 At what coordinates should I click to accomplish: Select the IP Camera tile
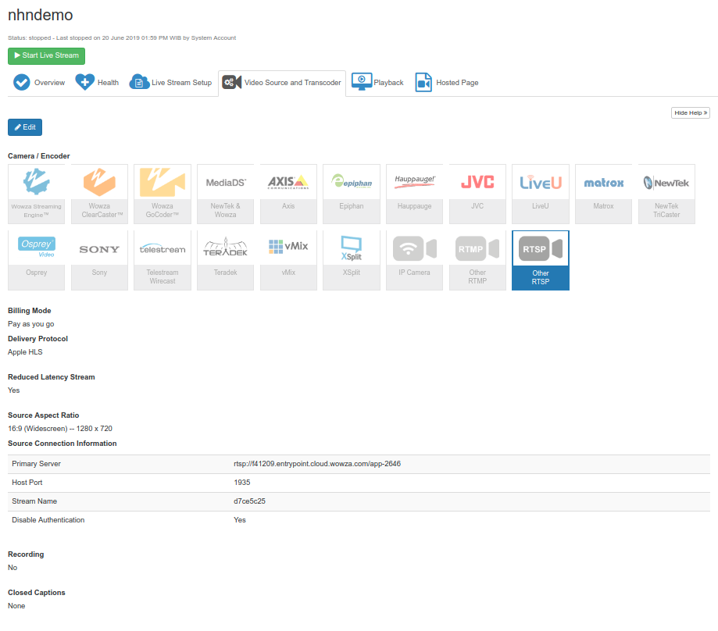[x=414, y=260]
